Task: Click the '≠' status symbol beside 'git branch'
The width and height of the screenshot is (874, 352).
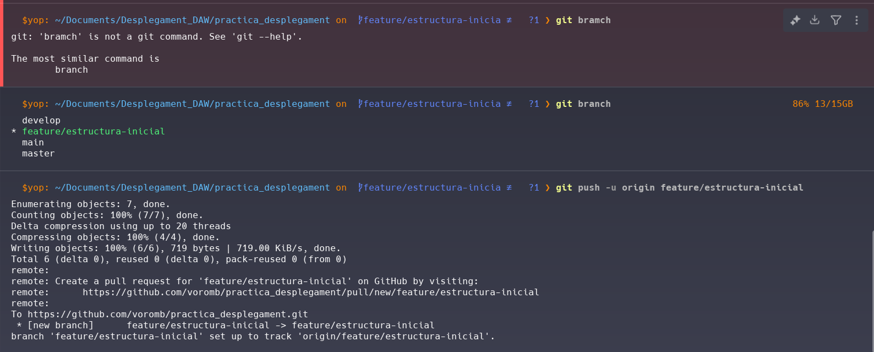Action: pos(509,104)
